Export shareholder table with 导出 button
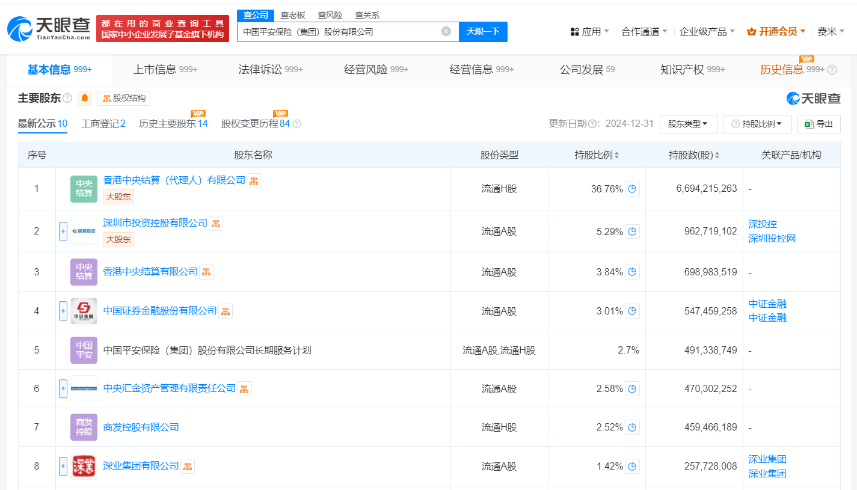The width and height of the screenshot is (857, 490). tap(819, 124)
